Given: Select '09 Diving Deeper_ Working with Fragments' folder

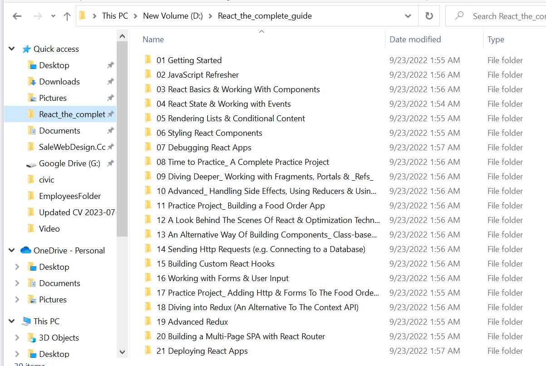Looking at the screenshot, I should point(265,177).
